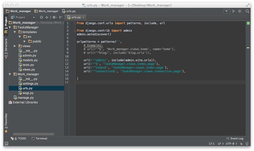
Task: Start debugging with the bug icon
Action: pyautogui.click(x=240, y=11)
